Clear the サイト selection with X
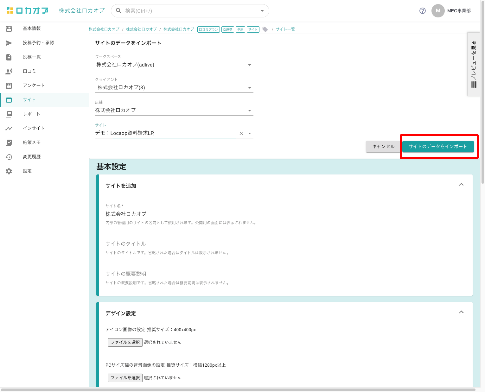485x392 pixels. point(241,133)
